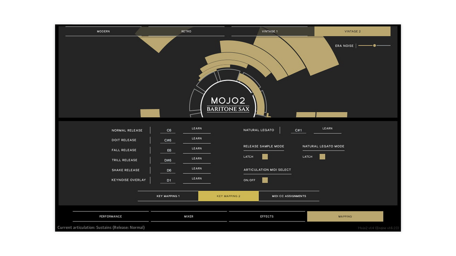Click Learn for Doit Release

pyautogui.click(x=197, y=138)
